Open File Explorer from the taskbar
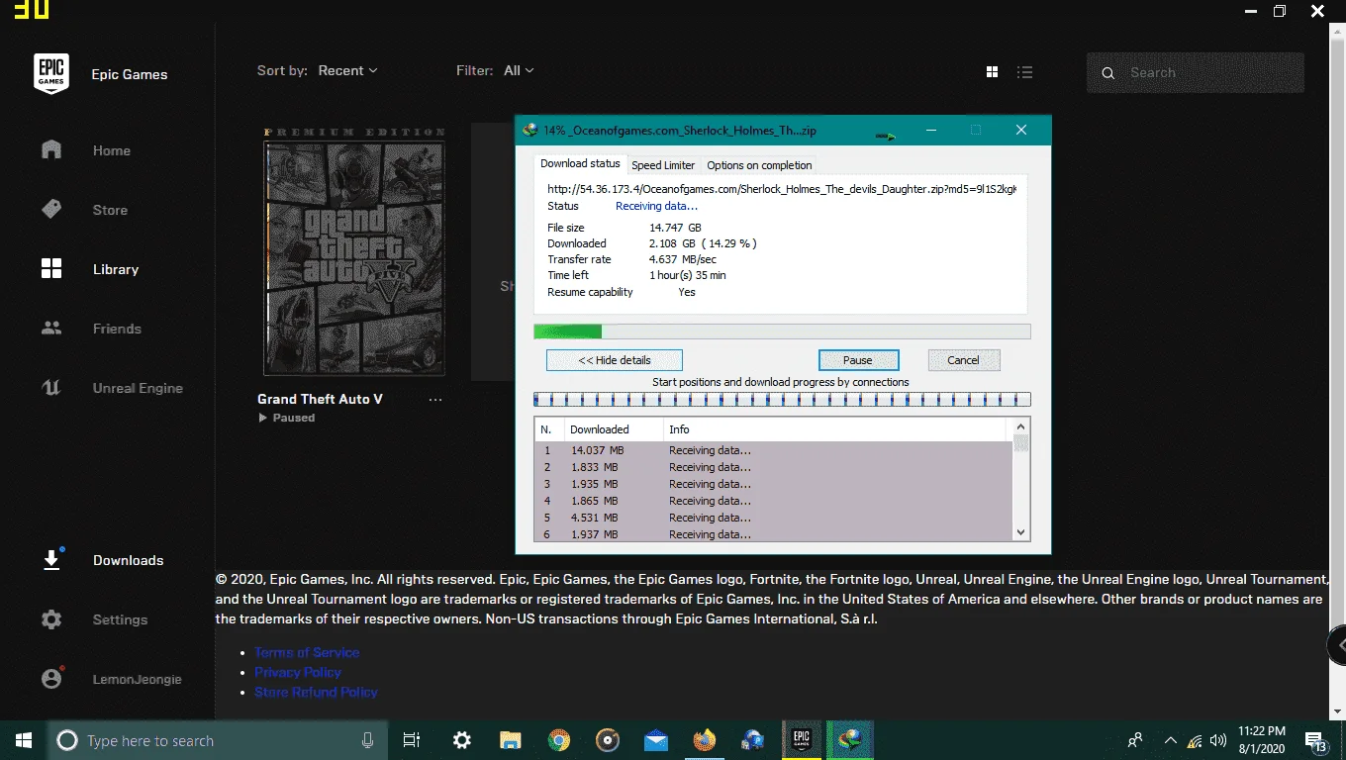The height and width of the screenshot is (760, 1346). point(510,740)
